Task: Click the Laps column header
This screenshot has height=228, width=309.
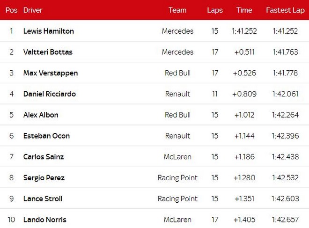Action: click(x=215, y=10)
